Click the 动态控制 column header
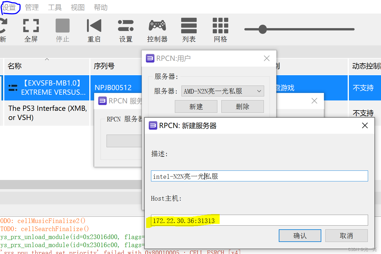This screenshot has width=381, height=254. pyautogui.click(x=365, y=66)
